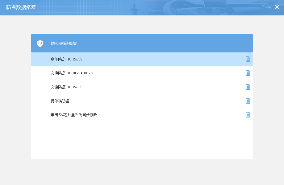This screenshot has width=284, height=185.
Task: Click the shield icon in 防盗密码修复 header
Action: point(40,43)
